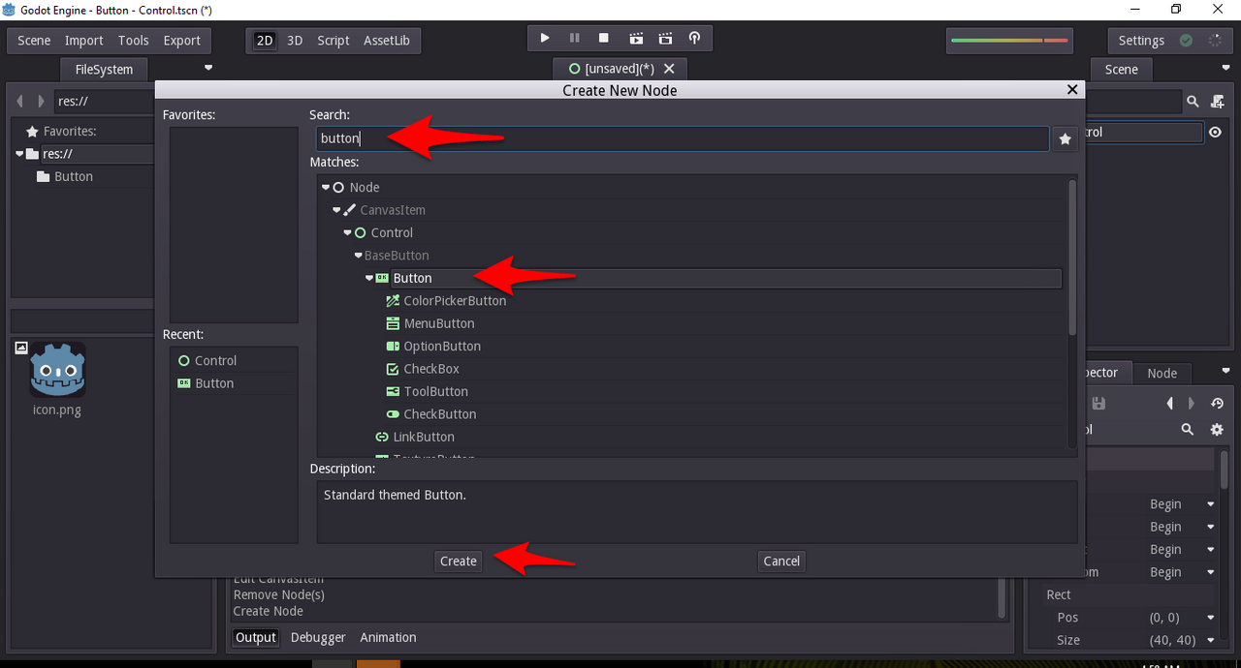The width and height of the screenshot is (1241, 668).
Task: Collapse the res:// folder in FileSystem
Action: (x=19, y=153)
